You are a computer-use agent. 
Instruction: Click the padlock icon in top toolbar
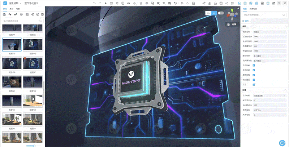pyautogui.click(x=215, y=3)
